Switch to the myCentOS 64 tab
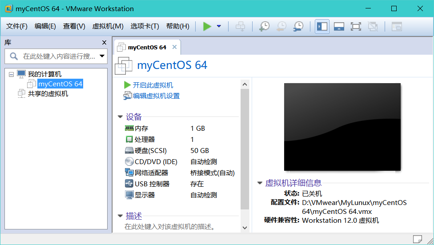This screenshot has height=245, width=434. [x=147, y=47]
